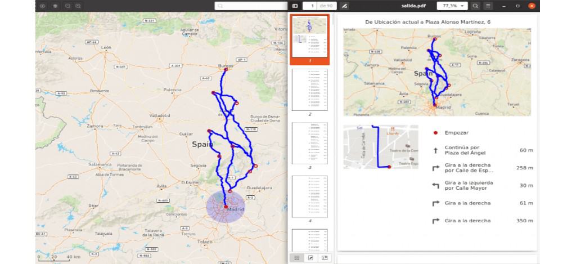
Task: Select page 4 thumbnail
Action: pyautogui.click(x=310, y=196)
